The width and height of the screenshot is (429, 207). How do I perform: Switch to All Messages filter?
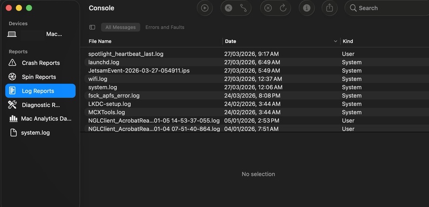point(120,27)
